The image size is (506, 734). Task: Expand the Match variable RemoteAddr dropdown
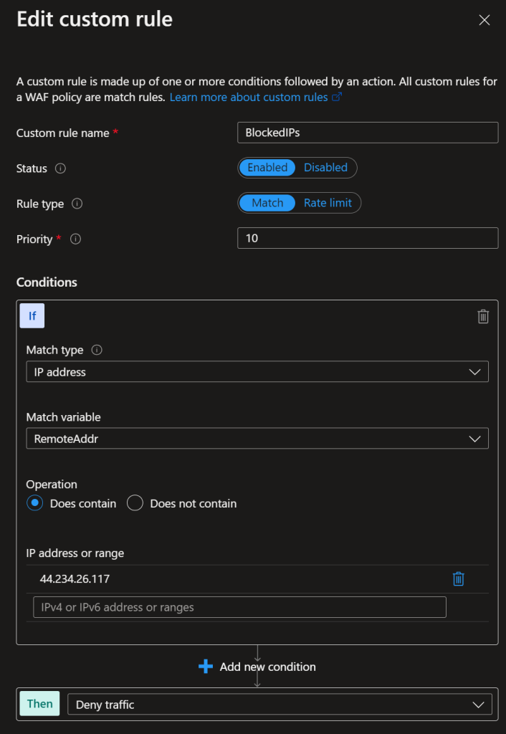[257, 439]
